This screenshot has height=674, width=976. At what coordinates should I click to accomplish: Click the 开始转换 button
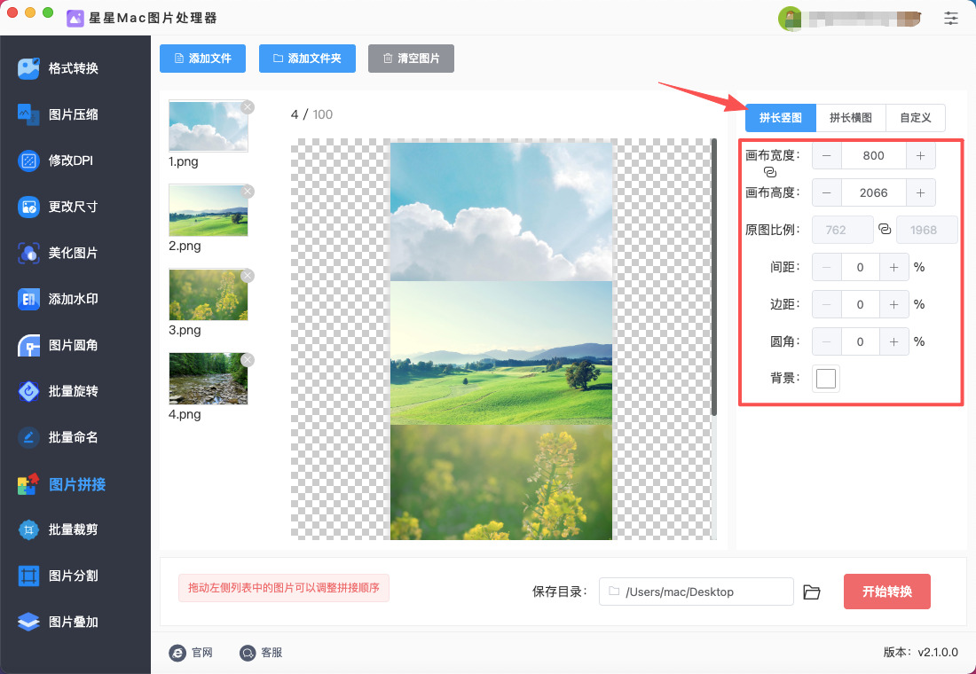(887, 592)
